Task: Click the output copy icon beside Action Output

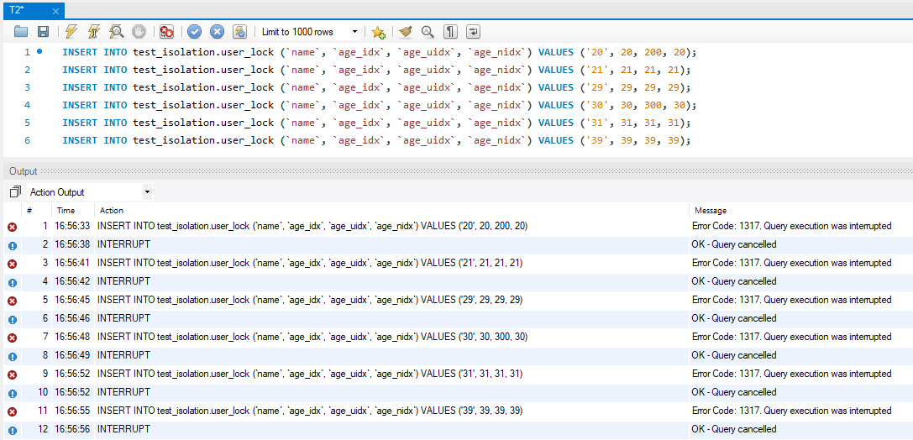Action: click(x=15, y=191)
